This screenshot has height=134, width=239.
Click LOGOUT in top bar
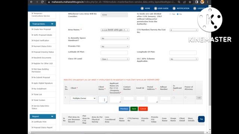tap(199, 8)
